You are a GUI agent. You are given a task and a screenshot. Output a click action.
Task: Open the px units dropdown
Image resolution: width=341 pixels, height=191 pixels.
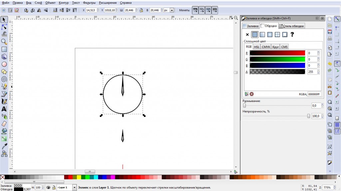tap(172, 10)
